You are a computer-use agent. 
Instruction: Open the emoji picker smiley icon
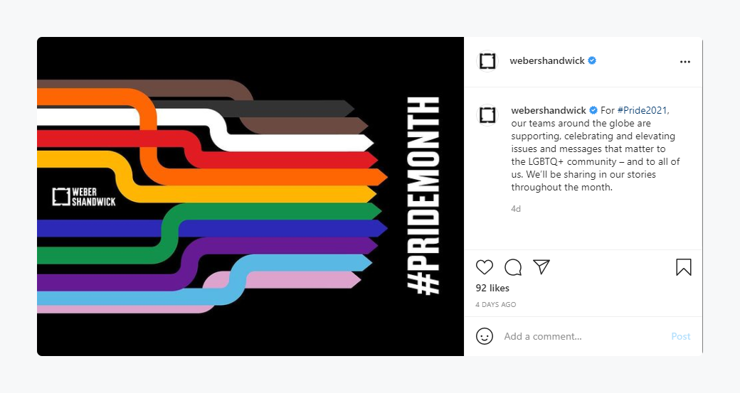485,336
